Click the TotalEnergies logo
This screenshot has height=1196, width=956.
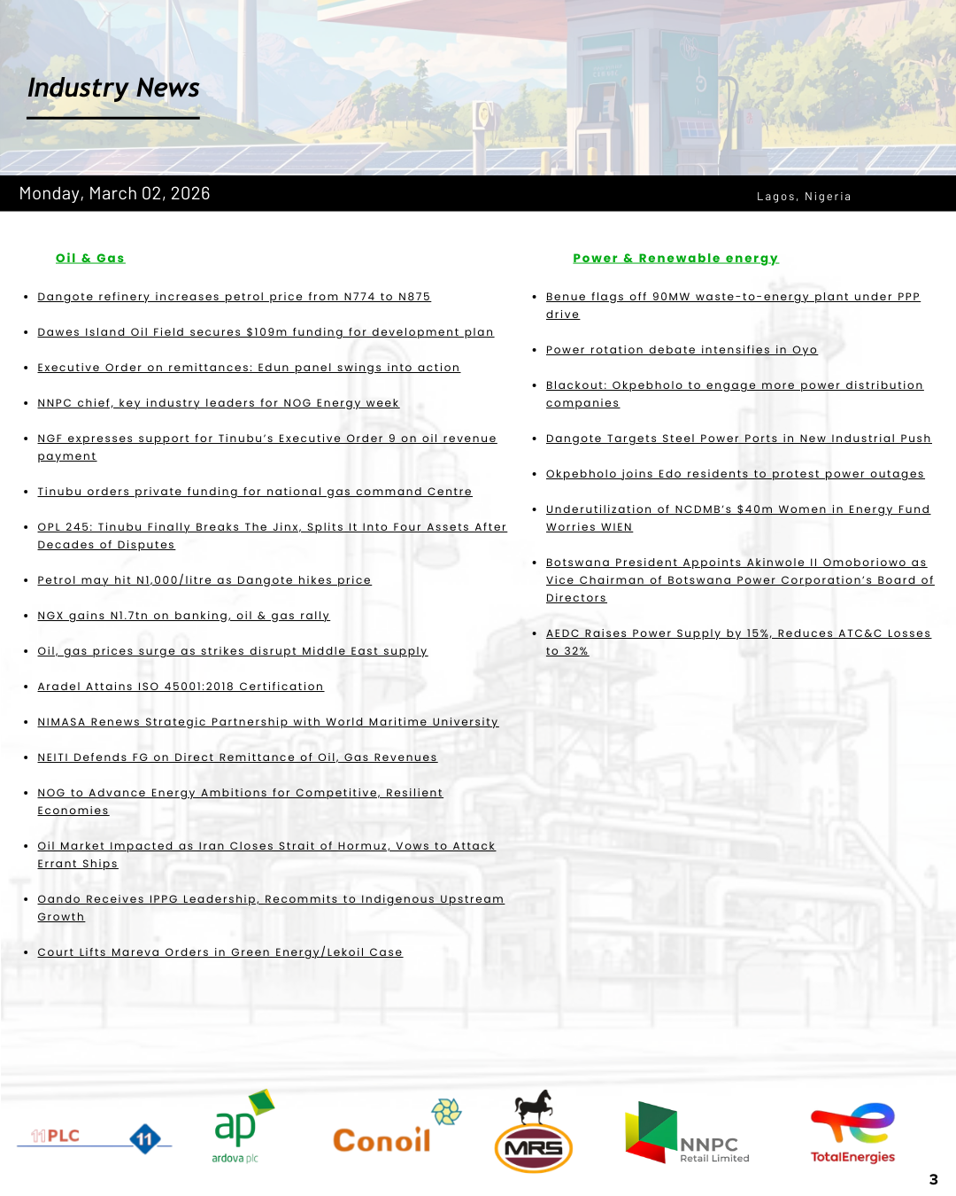pos(852,1134)
